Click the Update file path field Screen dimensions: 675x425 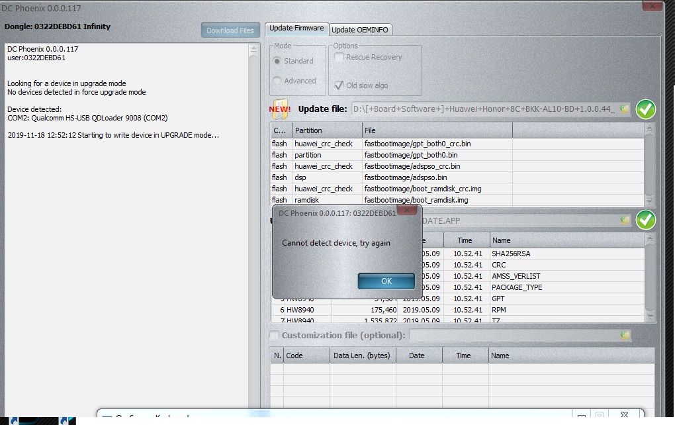coord(484,109)
